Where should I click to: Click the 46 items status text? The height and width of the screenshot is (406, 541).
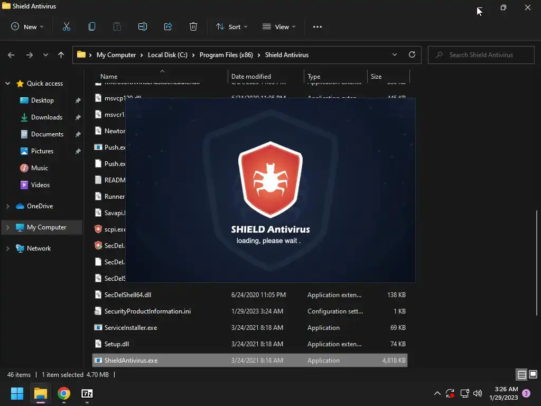pos(19,375)
